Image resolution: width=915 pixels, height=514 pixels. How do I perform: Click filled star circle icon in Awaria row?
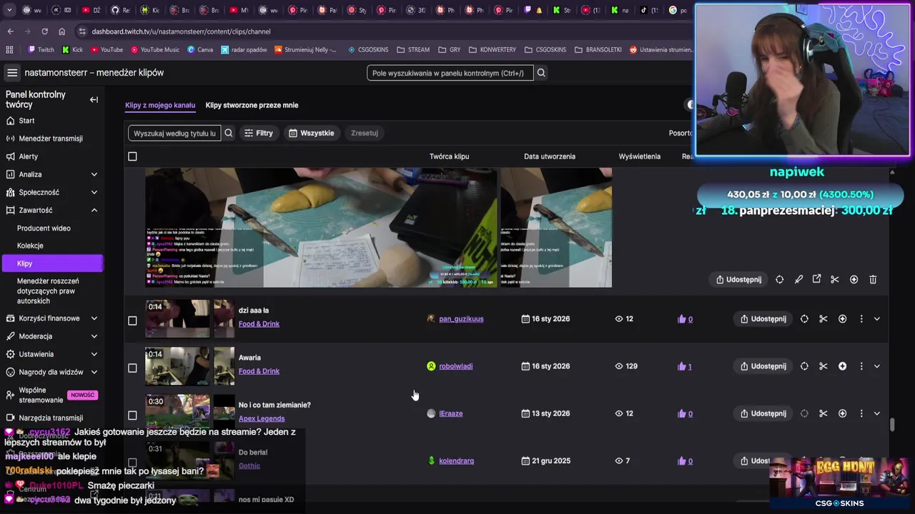(842, 366)
